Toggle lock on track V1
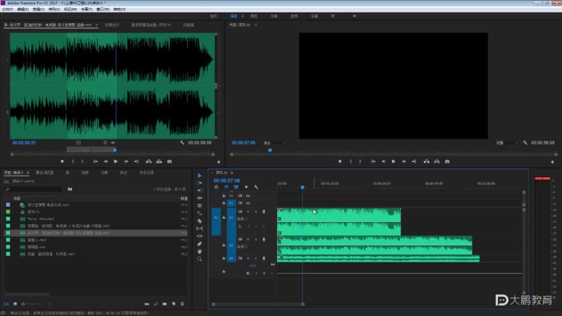The width and height of the screenshot is (562, 316). pyautogui.click(x=223, y=203)
